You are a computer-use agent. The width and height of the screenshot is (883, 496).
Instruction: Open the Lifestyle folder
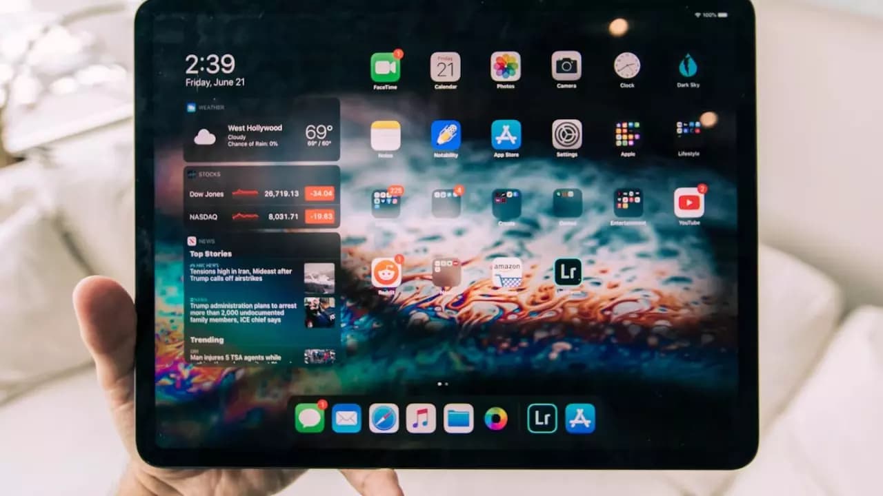click(688, 134)
